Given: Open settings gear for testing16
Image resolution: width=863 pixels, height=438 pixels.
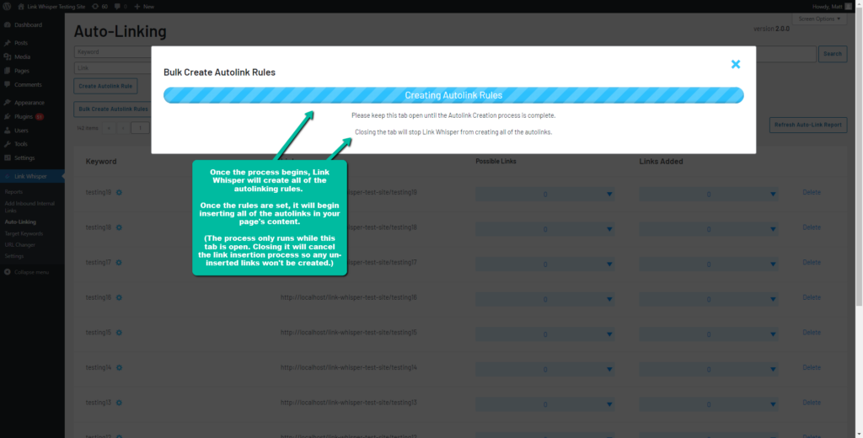Looking at the screenshot, I should pyautogui.click(x=119, y=297).
